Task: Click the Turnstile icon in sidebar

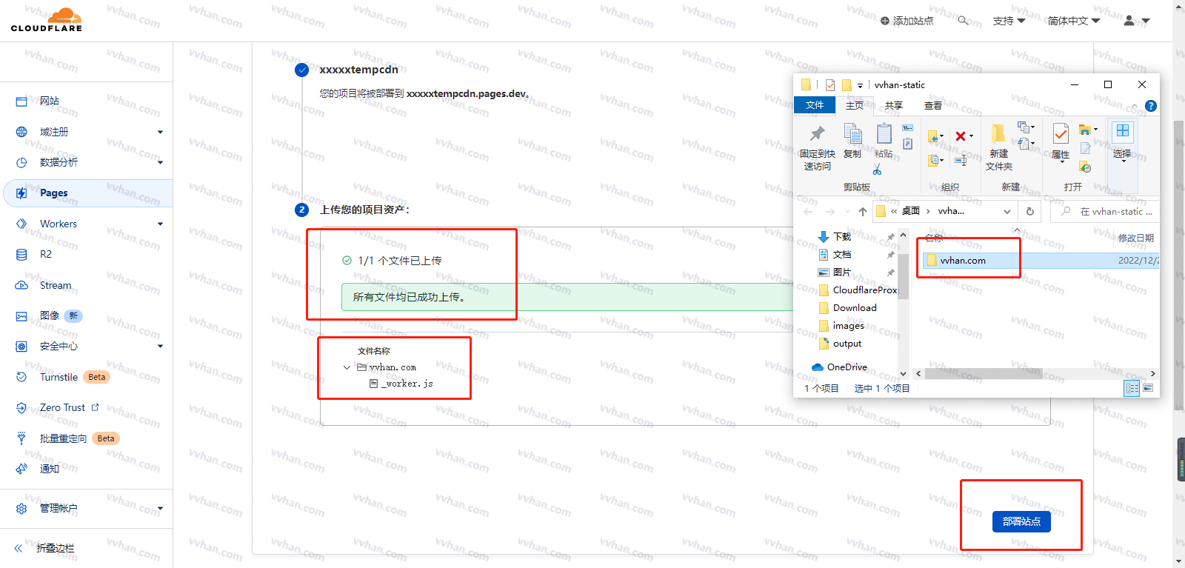Action: click(x=21, y=377)
